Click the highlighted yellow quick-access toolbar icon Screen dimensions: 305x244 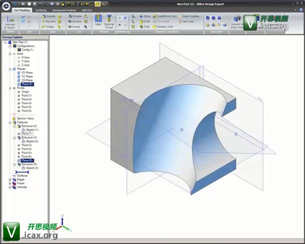97,4
